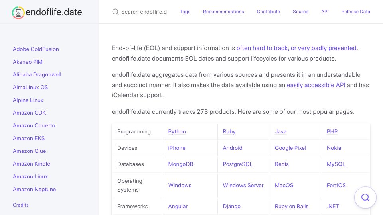Open the Ruby on Rails page
The image size is (383, 215).
(292, 206)
